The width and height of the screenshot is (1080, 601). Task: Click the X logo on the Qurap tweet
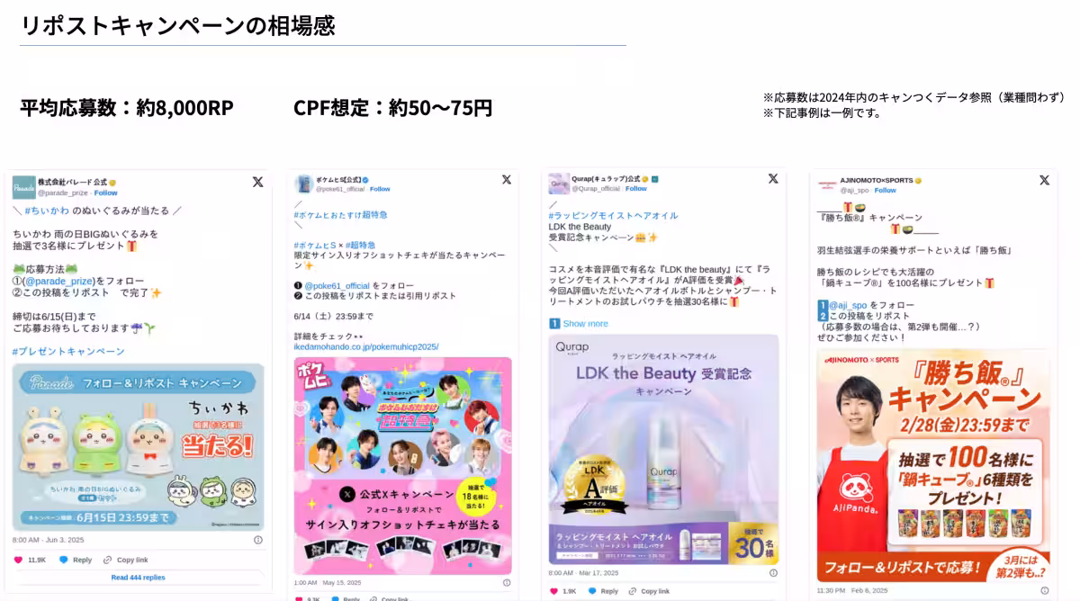tap(773, 179)
